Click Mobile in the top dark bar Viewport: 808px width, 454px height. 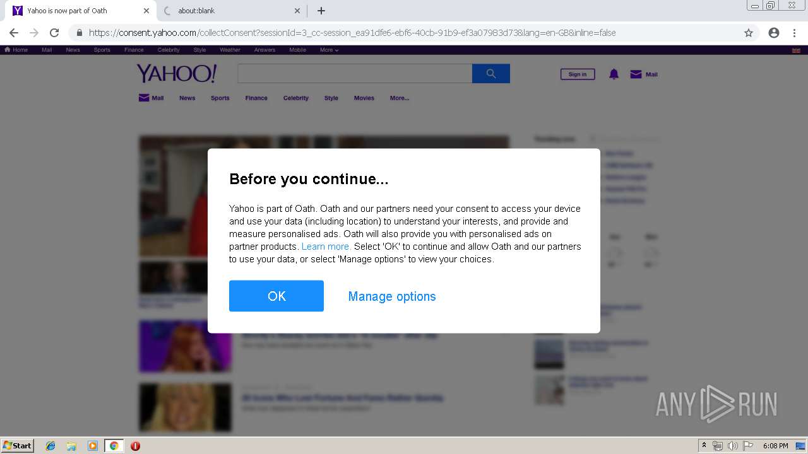(297, 50)
